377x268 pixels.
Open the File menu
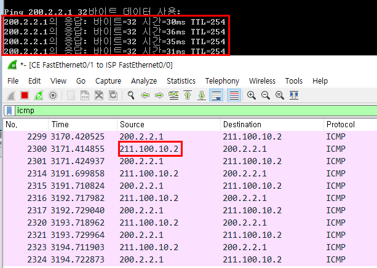[13, 81]
